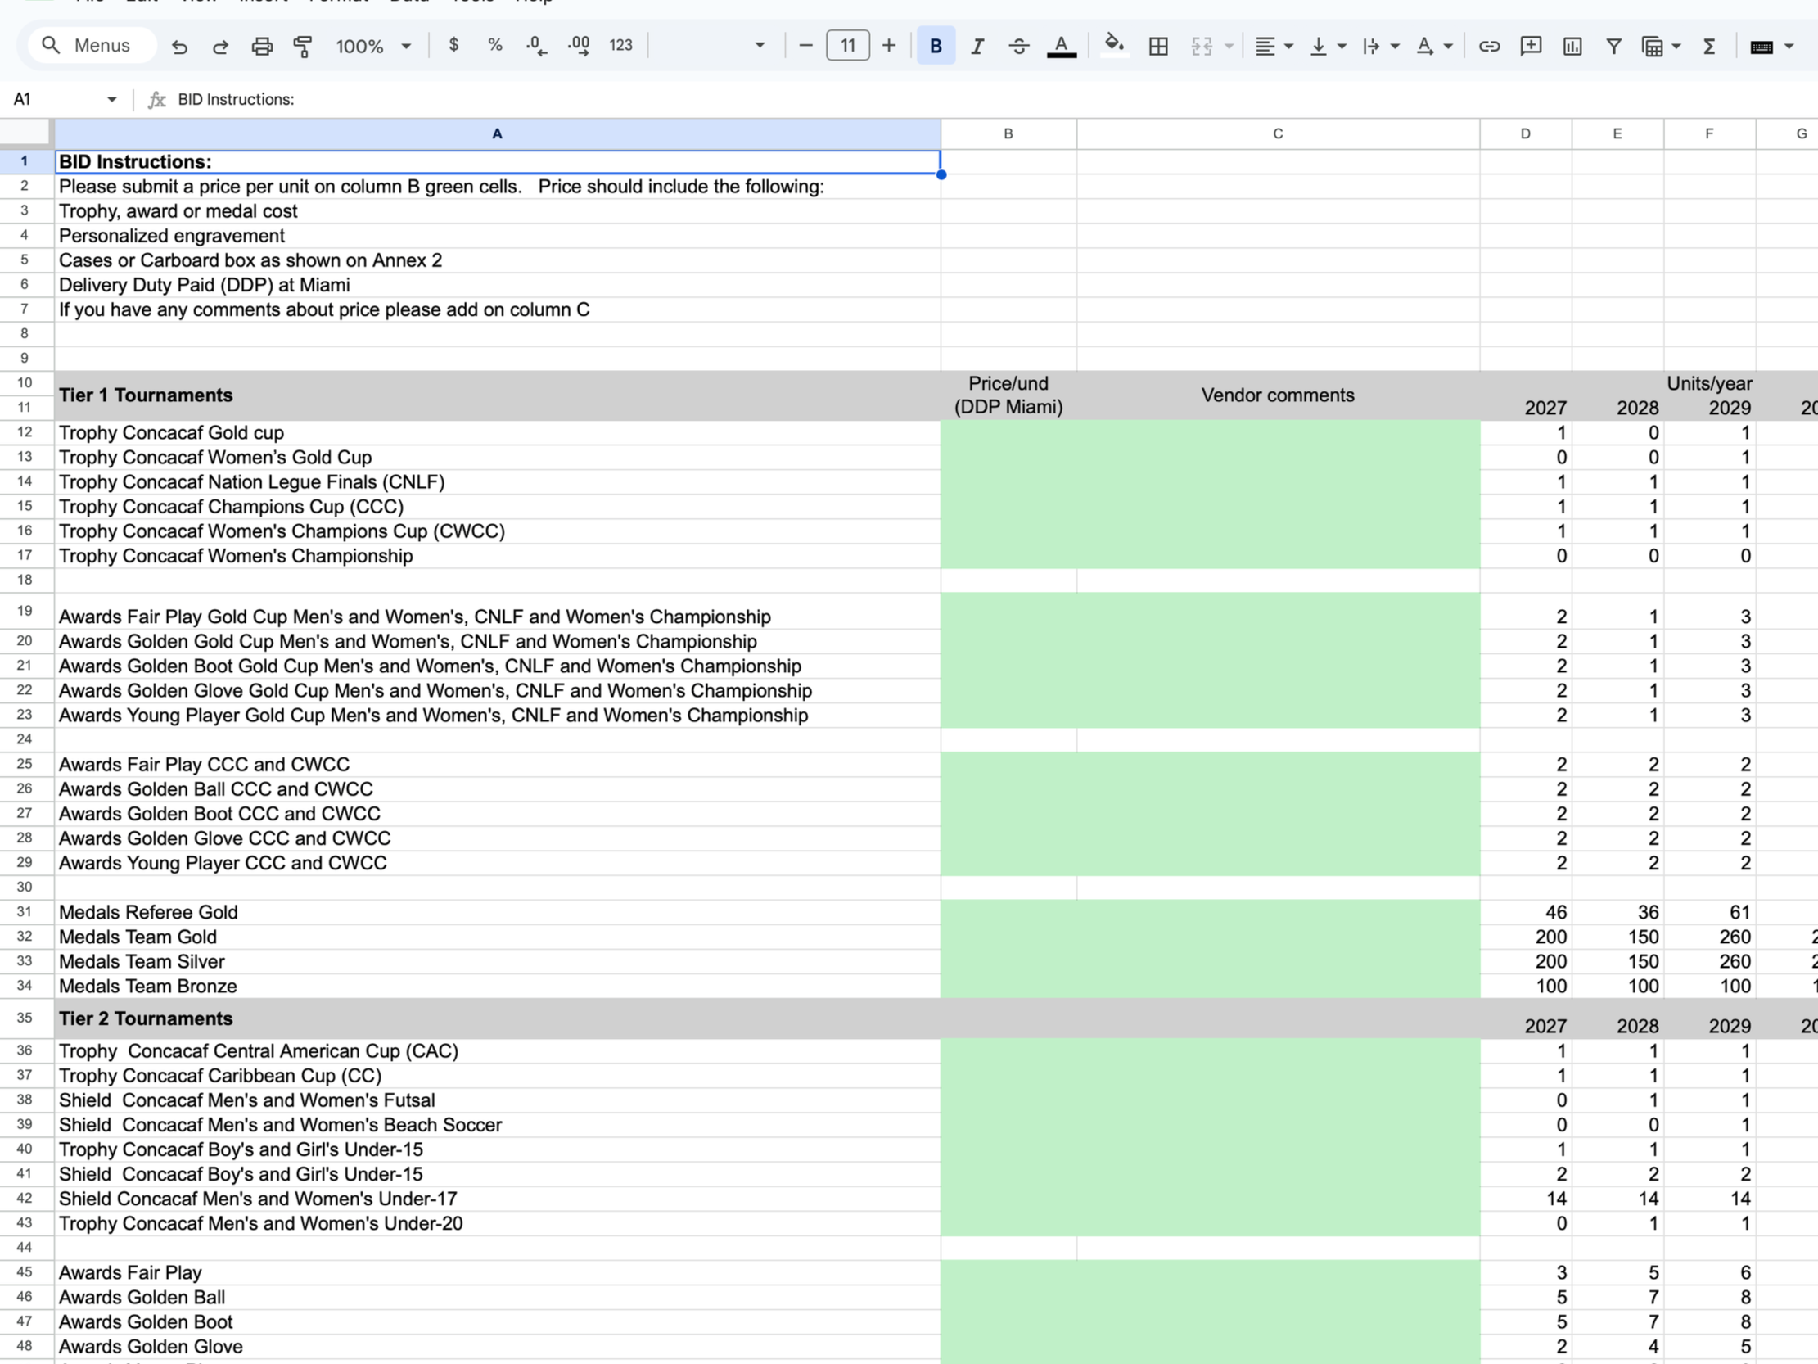Open the Borders grid icon
This screenshot has height=1364, width=1818.
(1157, 46)
